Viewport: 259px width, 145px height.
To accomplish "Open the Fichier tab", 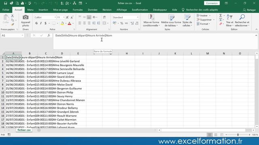I will [x=6, y=10].
